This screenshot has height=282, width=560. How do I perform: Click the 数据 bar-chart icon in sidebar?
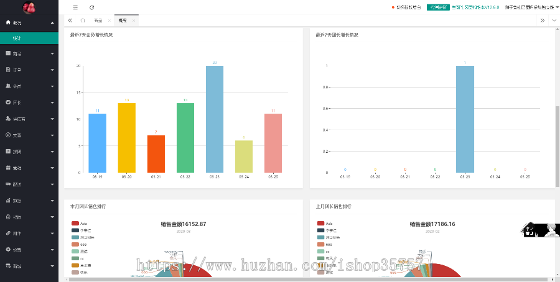[8, 201]
